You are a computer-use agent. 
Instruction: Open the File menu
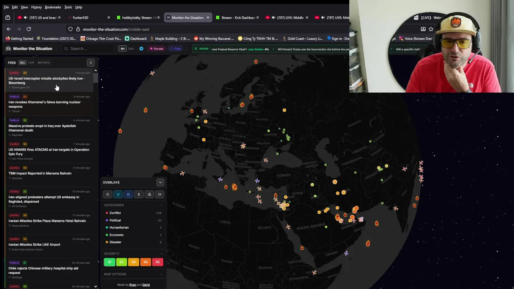coord(6,7)
